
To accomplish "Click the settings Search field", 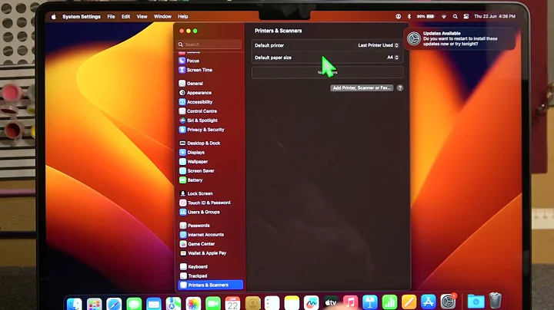I will pyautogui.click(x=209, y=45).
